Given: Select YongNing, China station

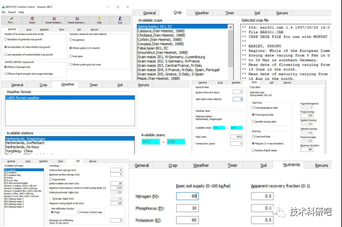Looking at the screenshot, I should 70,151.
